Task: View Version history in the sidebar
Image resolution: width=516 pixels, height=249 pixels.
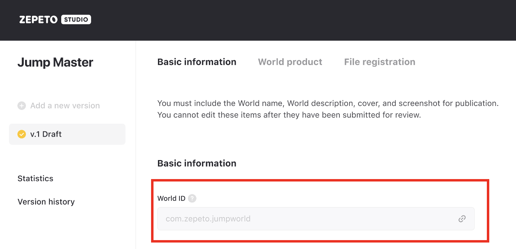Action: coord(46,202)
